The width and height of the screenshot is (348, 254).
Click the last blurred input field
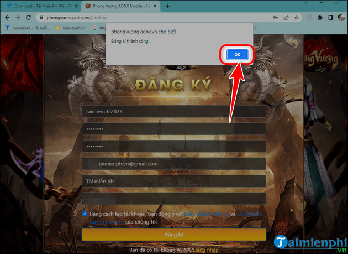174,199
